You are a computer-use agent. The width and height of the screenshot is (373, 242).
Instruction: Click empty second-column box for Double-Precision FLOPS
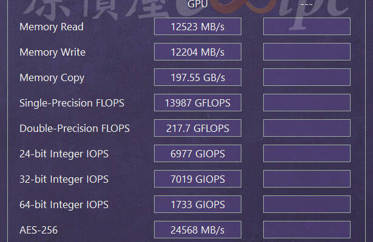click(x=307, y=128)
